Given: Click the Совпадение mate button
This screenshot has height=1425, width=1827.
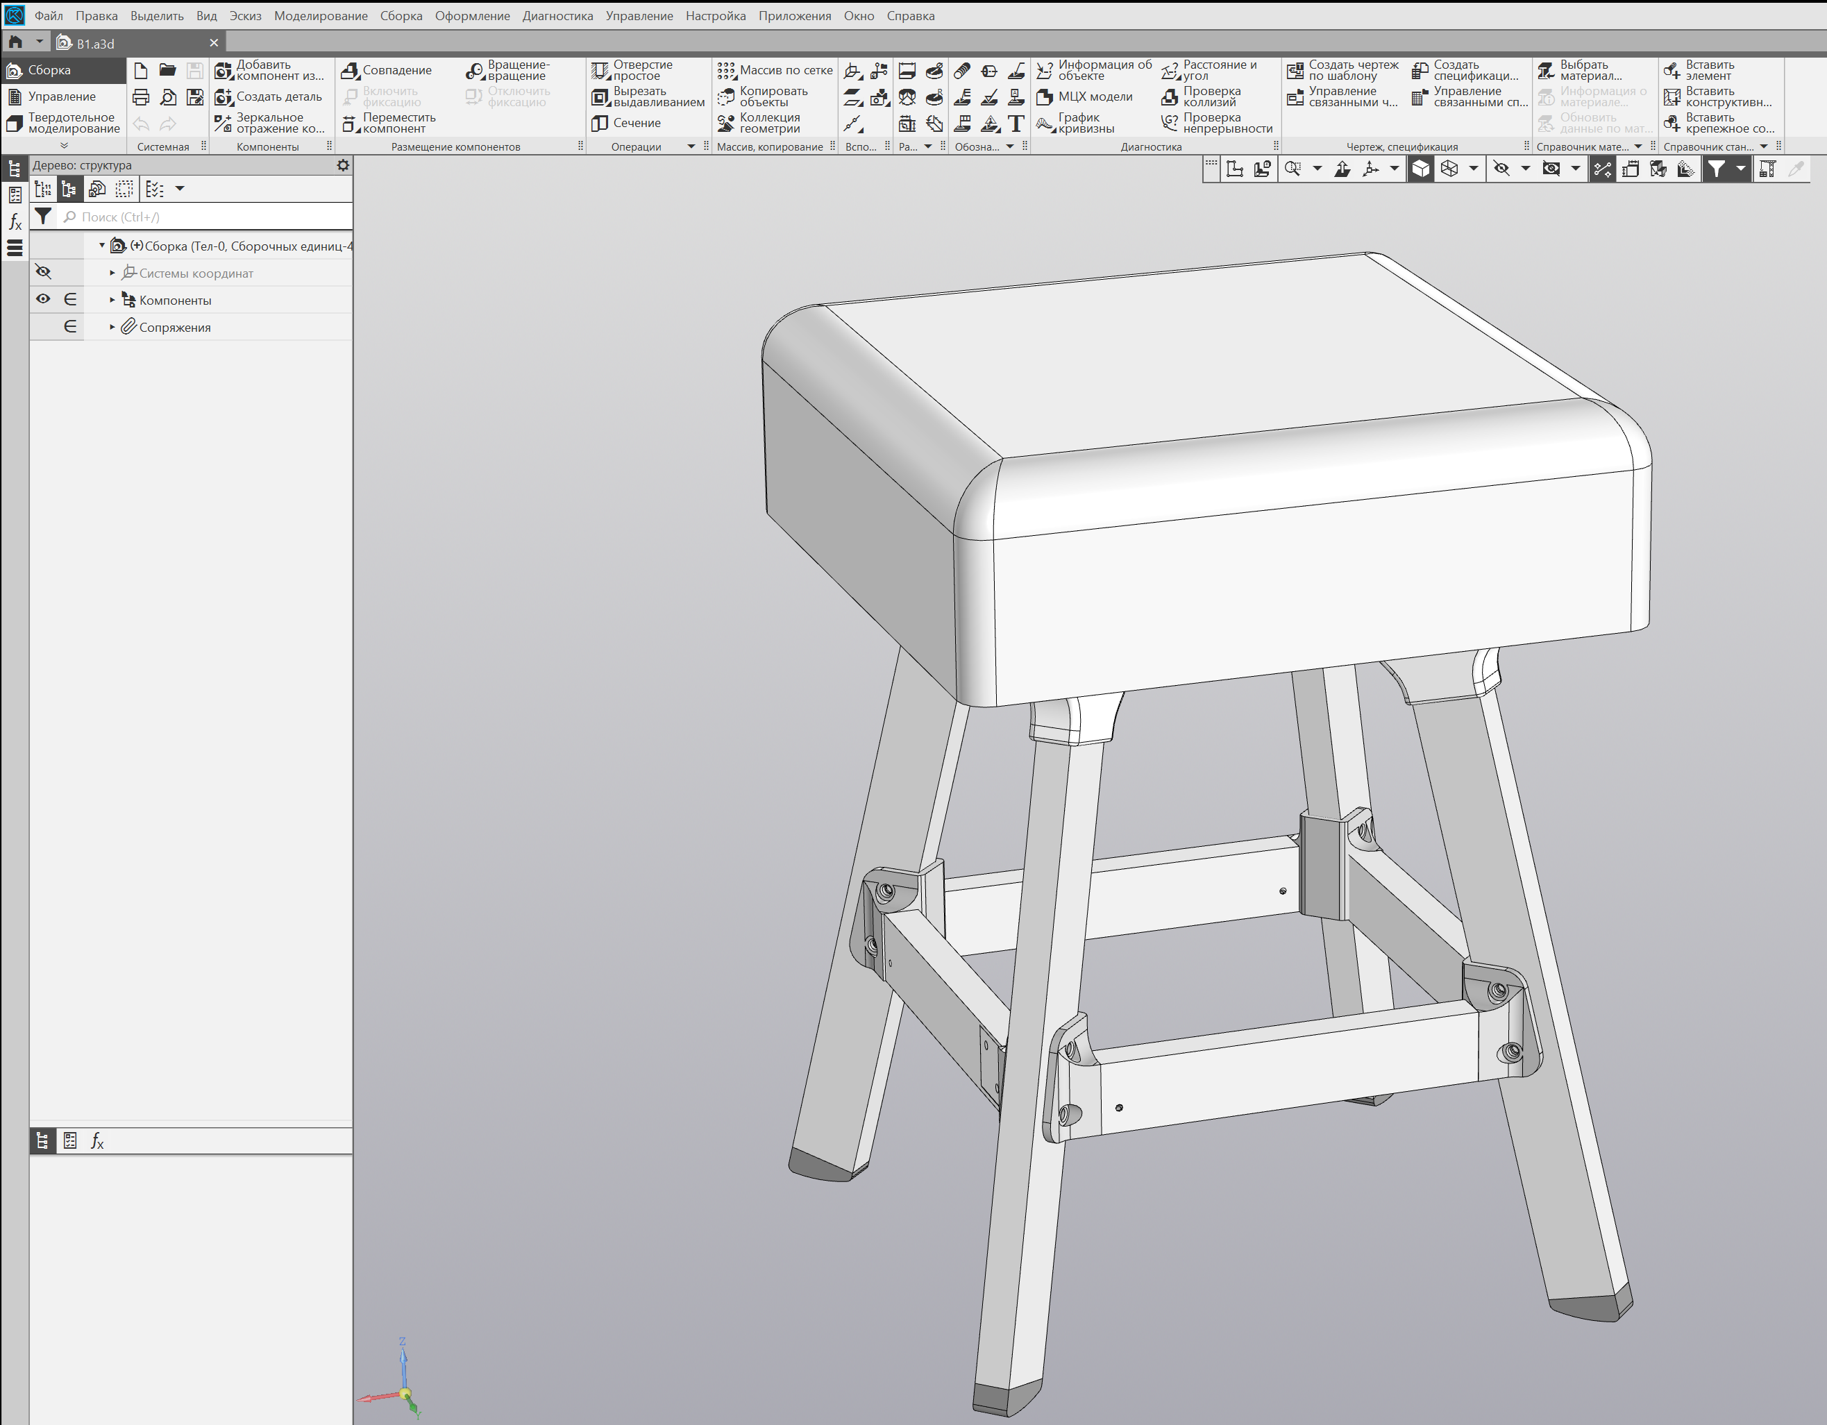Looking at the screenshot, I should [x=387, y=70].
